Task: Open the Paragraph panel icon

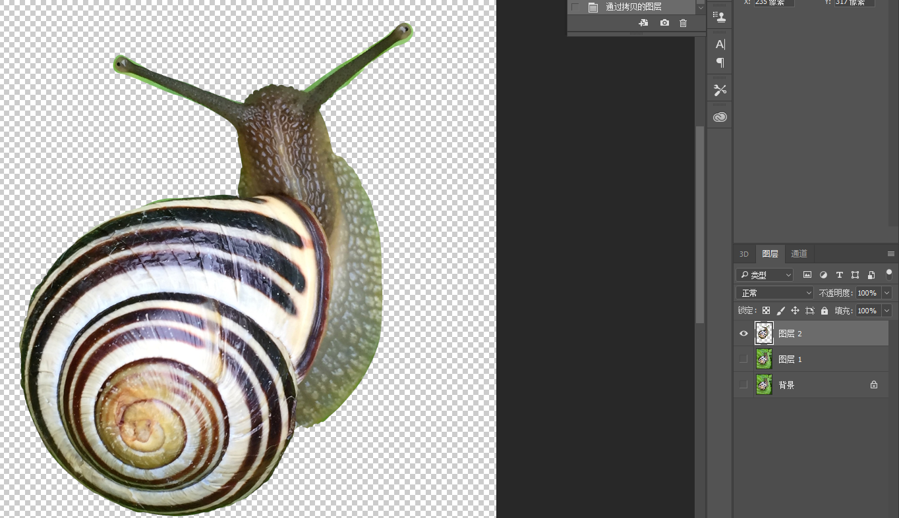Action: click(x=720, y=63)
